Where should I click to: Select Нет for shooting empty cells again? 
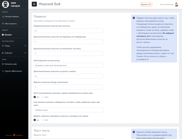coord(43,120)
